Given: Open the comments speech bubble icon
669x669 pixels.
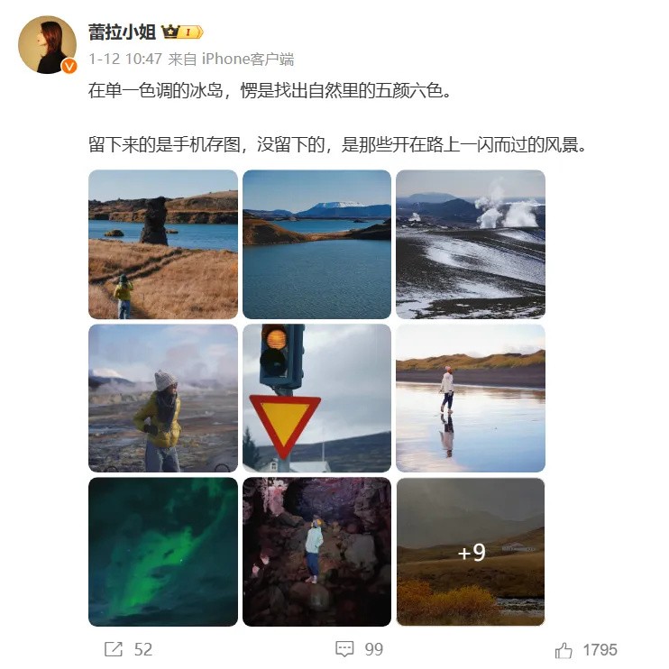Looking at the screenshot, I should pyautogui.click(x=344, y=649).
